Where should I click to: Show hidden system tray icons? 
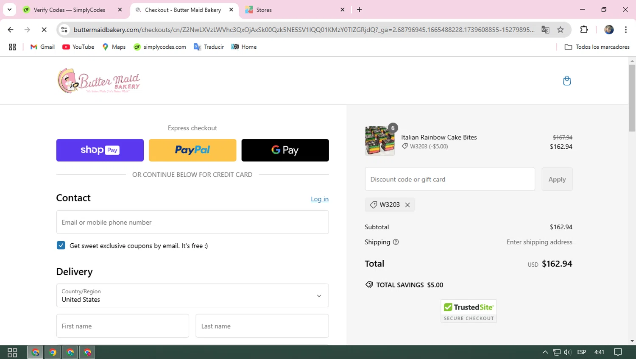click(545, 352)
